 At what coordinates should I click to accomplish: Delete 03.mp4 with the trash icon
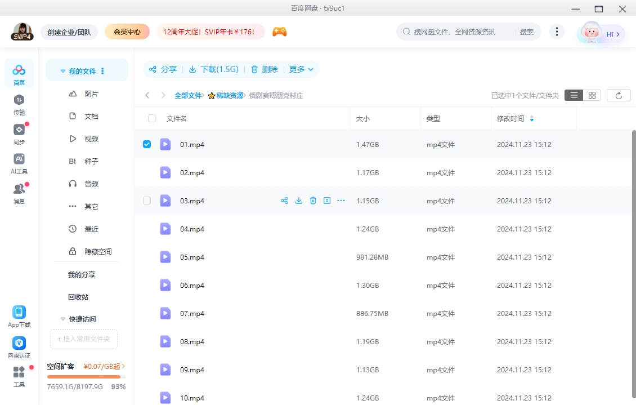tap(313, 201)
